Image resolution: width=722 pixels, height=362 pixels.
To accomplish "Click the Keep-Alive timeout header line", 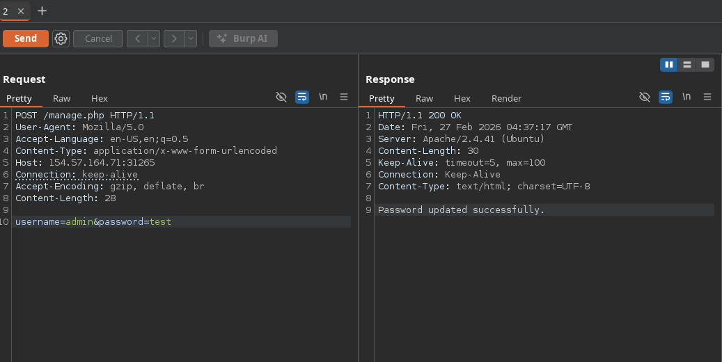I will (462, 163).
